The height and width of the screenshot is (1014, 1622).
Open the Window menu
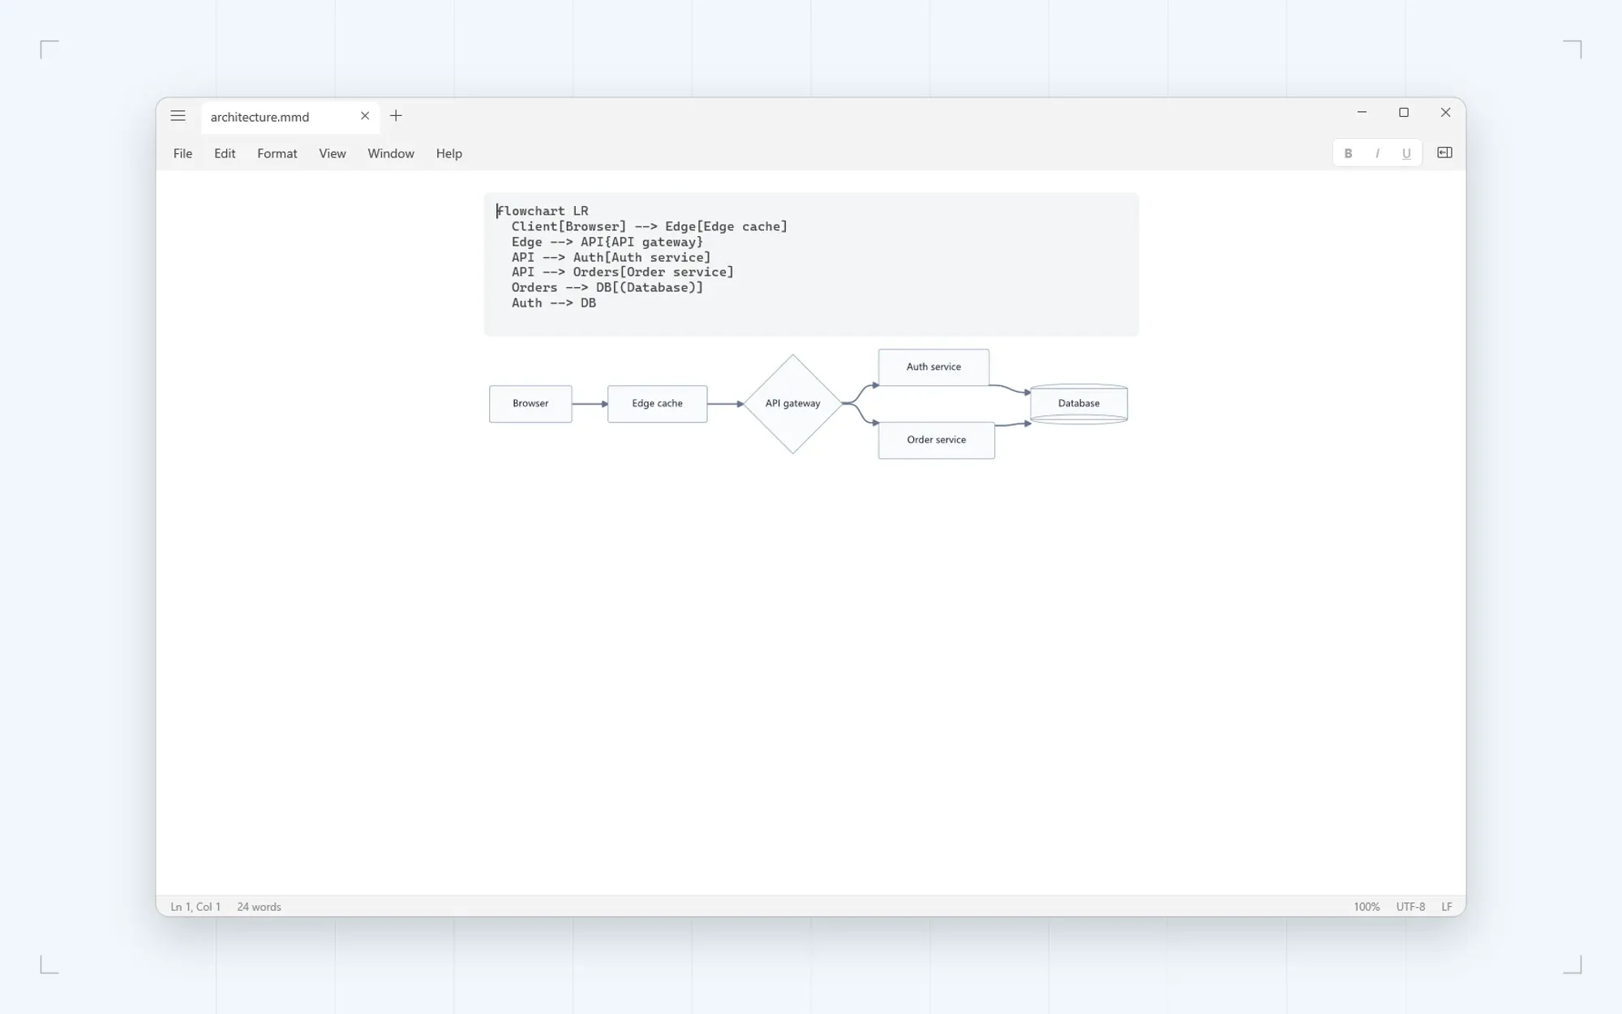click(x=391, y=153)
